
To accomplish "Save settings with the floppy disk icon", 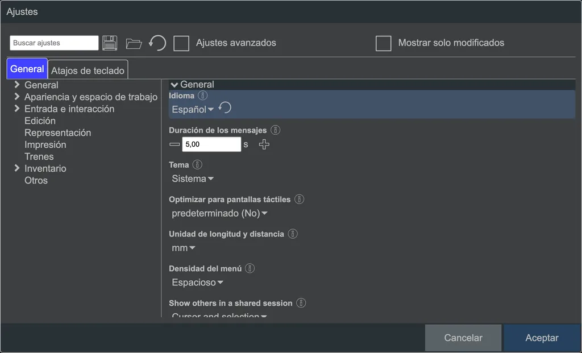I will 110,43.
